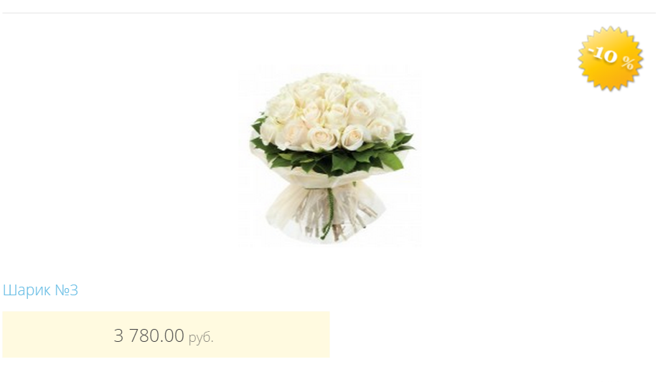The width and height of the screenshot is (658, 382).
Task: Click the .00 decimals in the price
Action: [x=171, y=335]
